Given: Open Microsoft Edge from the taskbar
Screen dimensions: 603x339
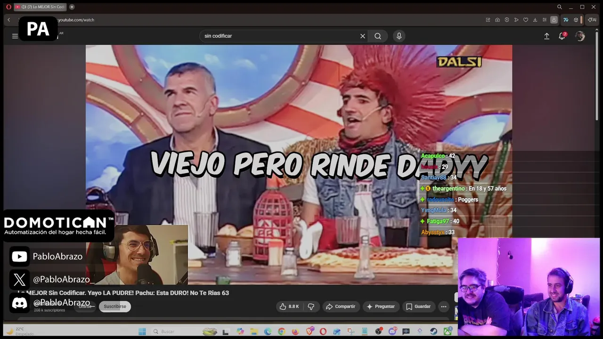Looking at the screenshot, I should tap(268, 331).
